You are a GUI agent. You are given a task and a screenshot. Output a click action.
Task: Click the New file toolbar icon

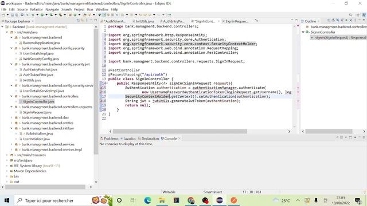point(3,15)
